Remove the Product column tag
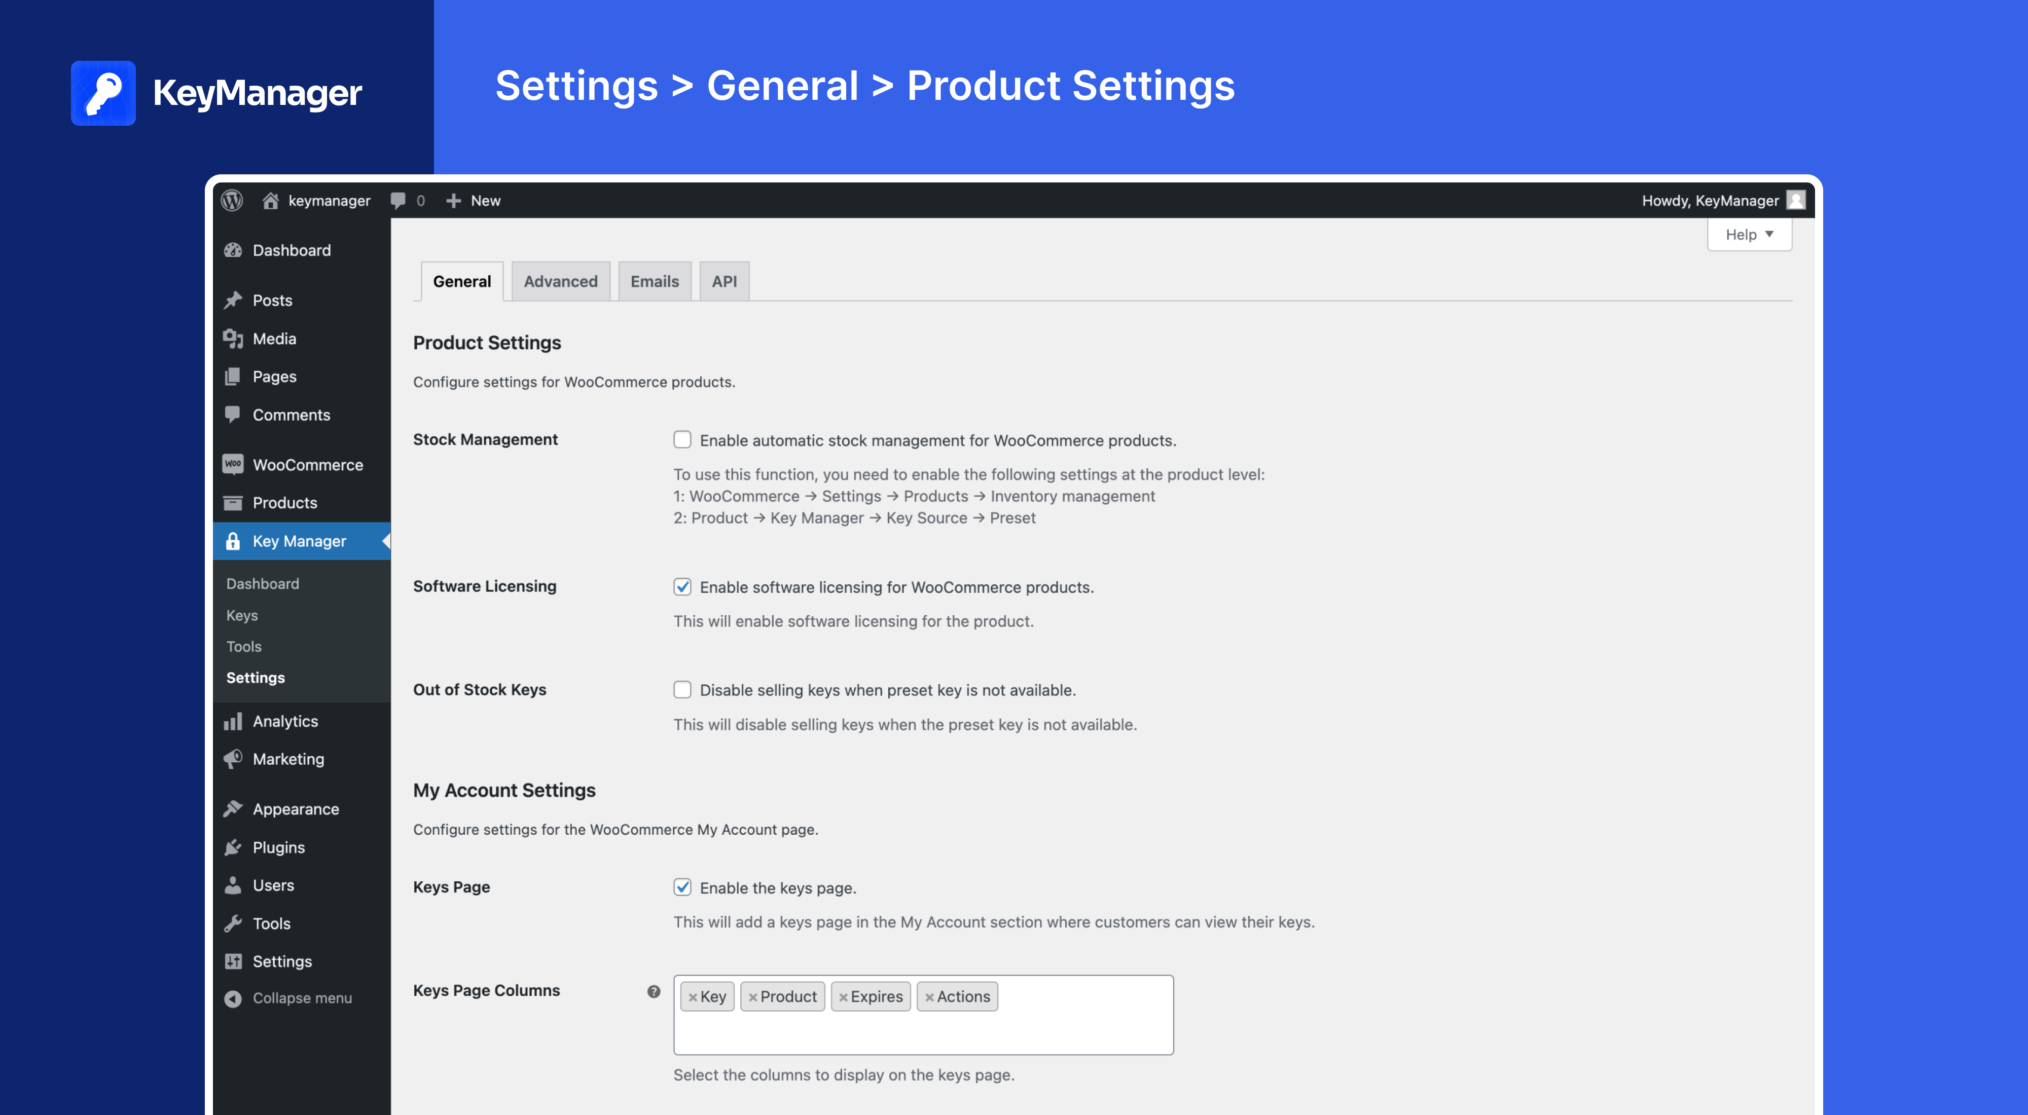The image size is (2028, 1115). click(752, 998)
